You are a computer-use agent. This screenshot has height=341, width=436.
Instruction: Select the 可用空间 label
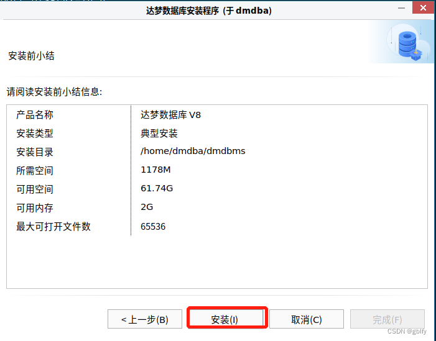click(x=35, y=189)
